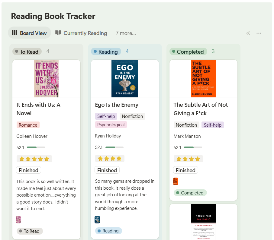The image size is (274, 240).
Task: Click the Romance tag on It Ends with Us
Action: (28, 125)
